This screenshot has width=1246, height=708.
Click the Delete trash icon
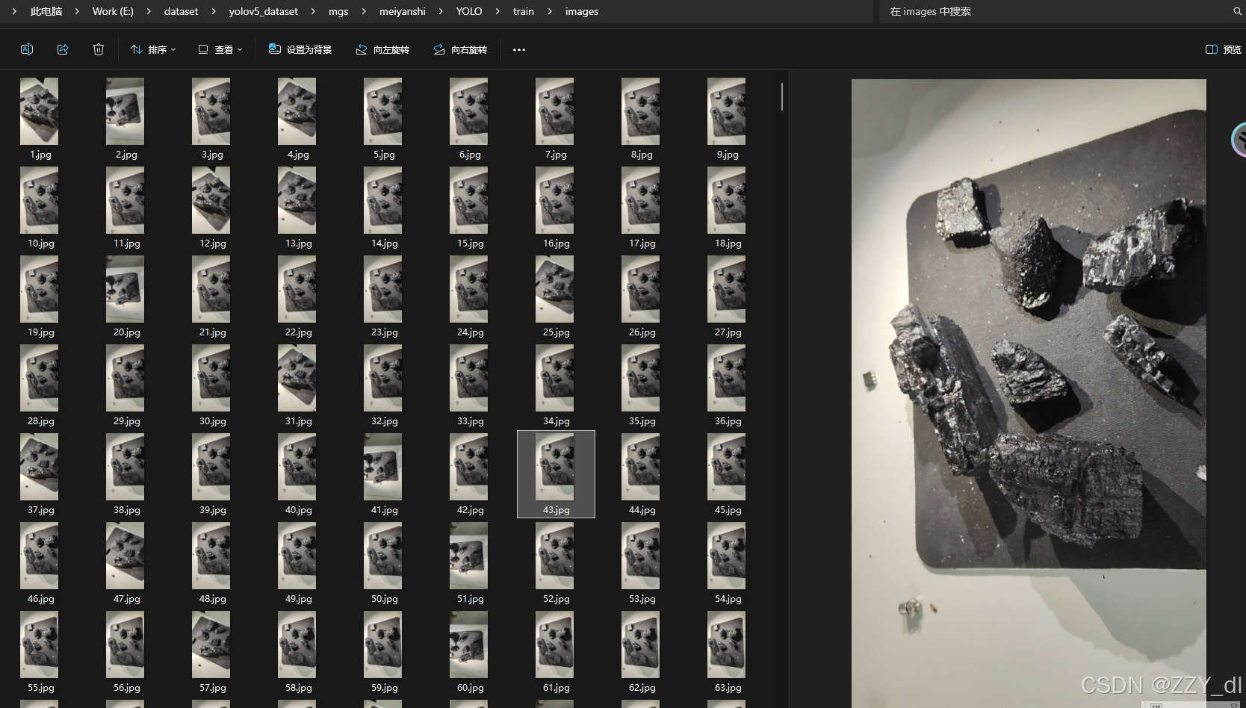pyautogui.click(x=99, y=49)
